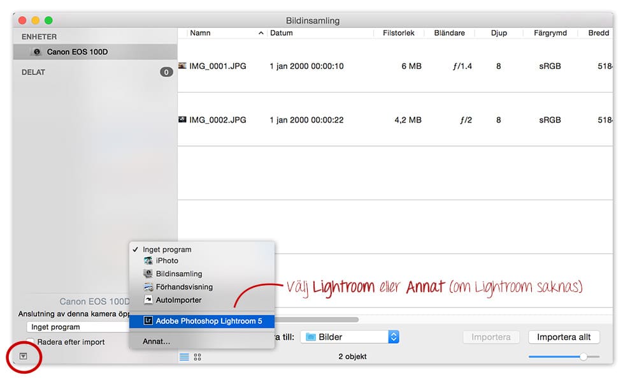The image size is (637, 382).
Task: Sort by Bredd column header
Action: tap(598, 33)
